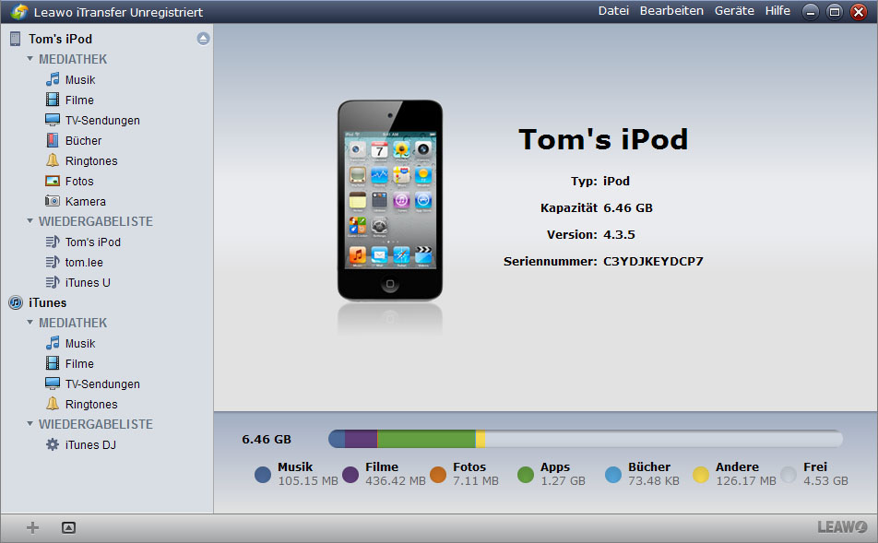Click the red book icon for Bücher

point(53,140)
